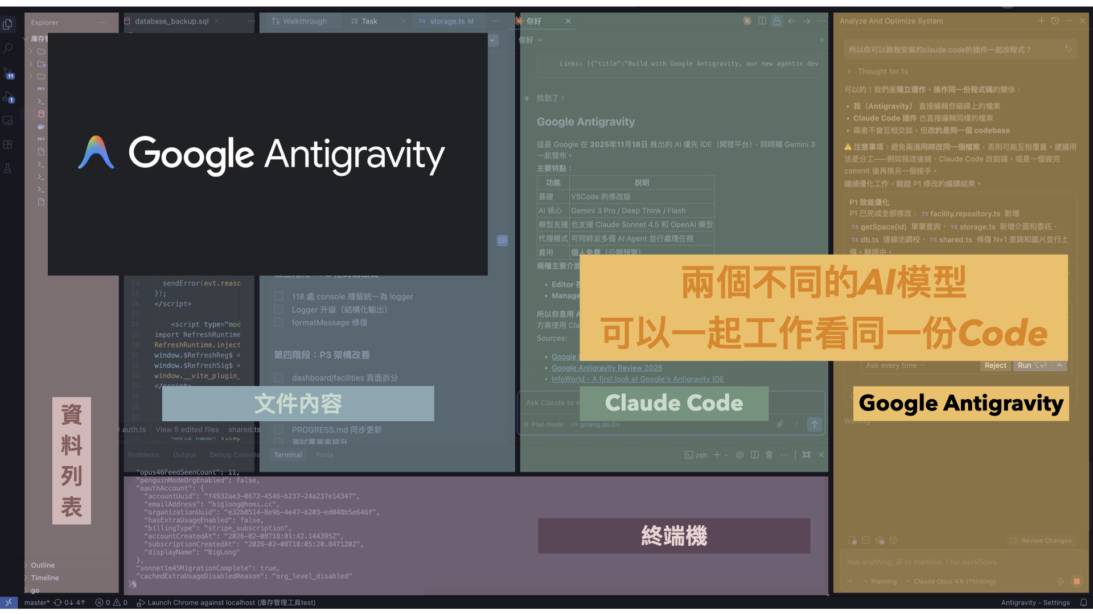
Task: Switch to the Problems tab
Action: click(x=143, y=454)
